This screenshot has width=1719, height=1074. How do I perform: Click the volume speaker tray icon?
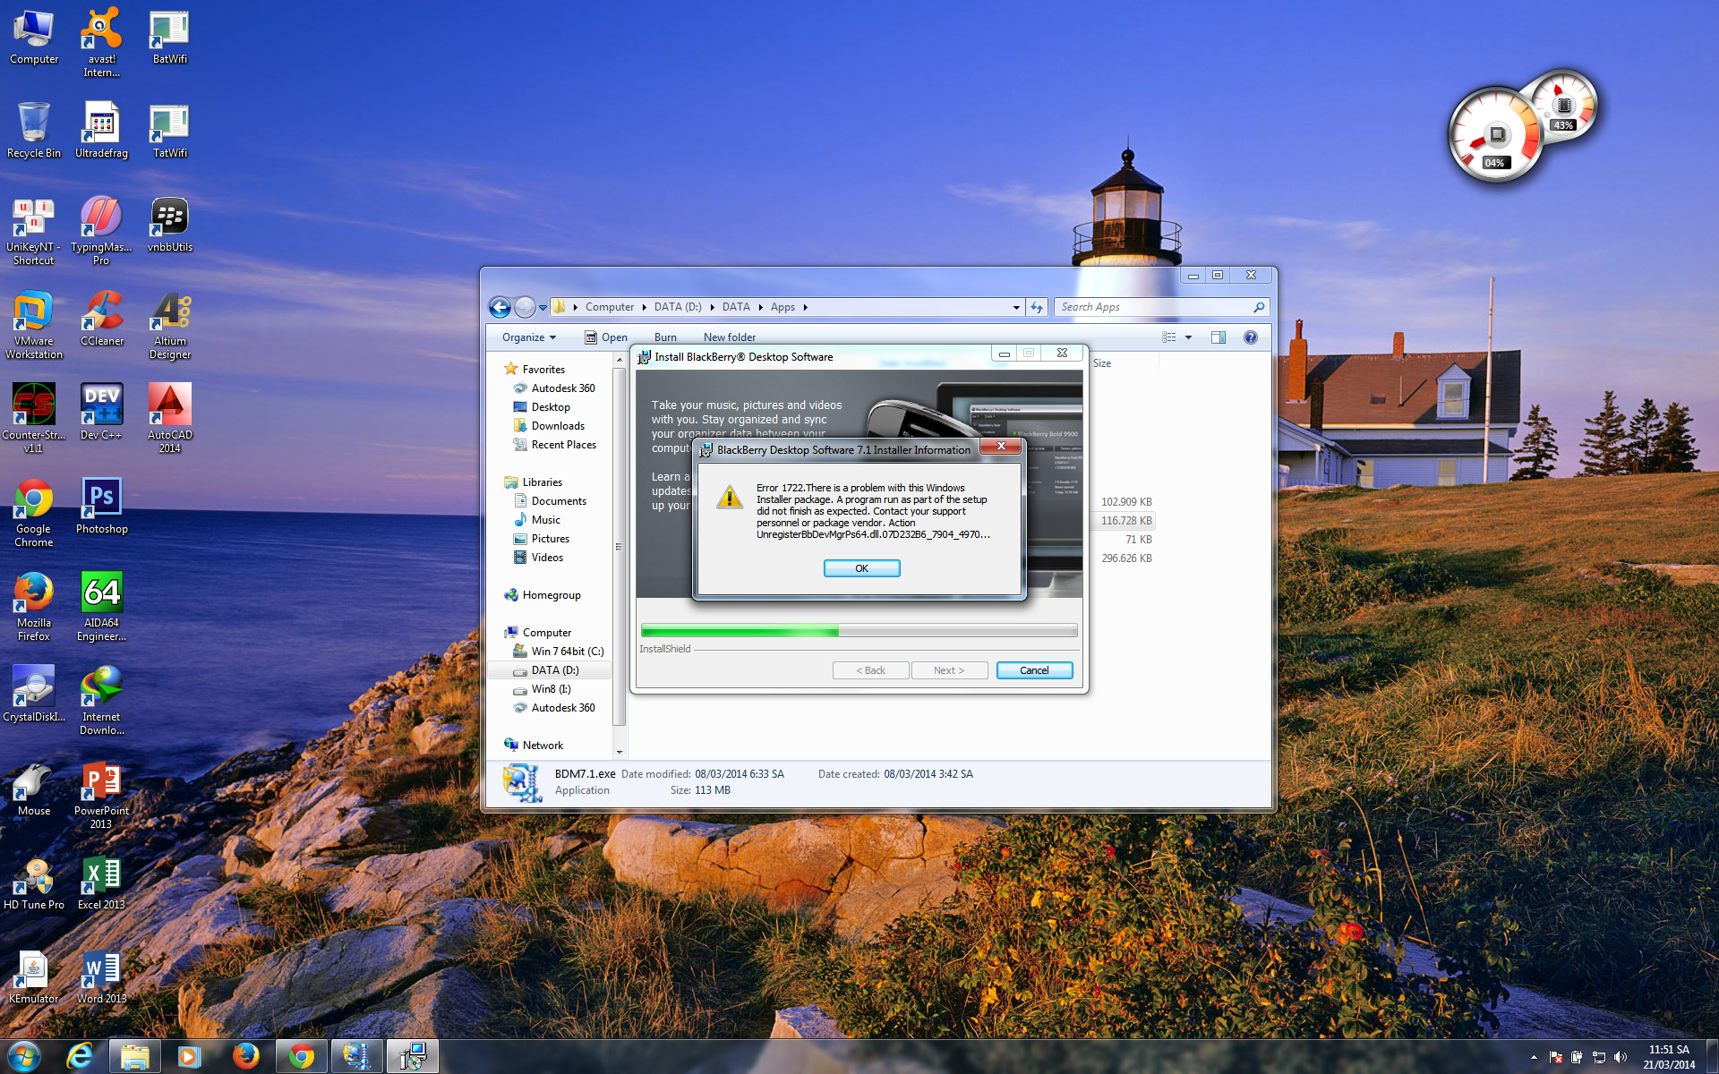1621,1057
